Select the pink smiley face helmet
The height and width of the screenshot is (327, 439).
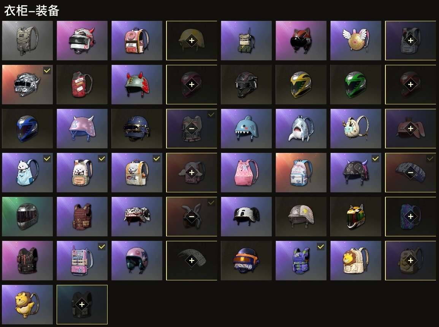(x=136, y=261)
